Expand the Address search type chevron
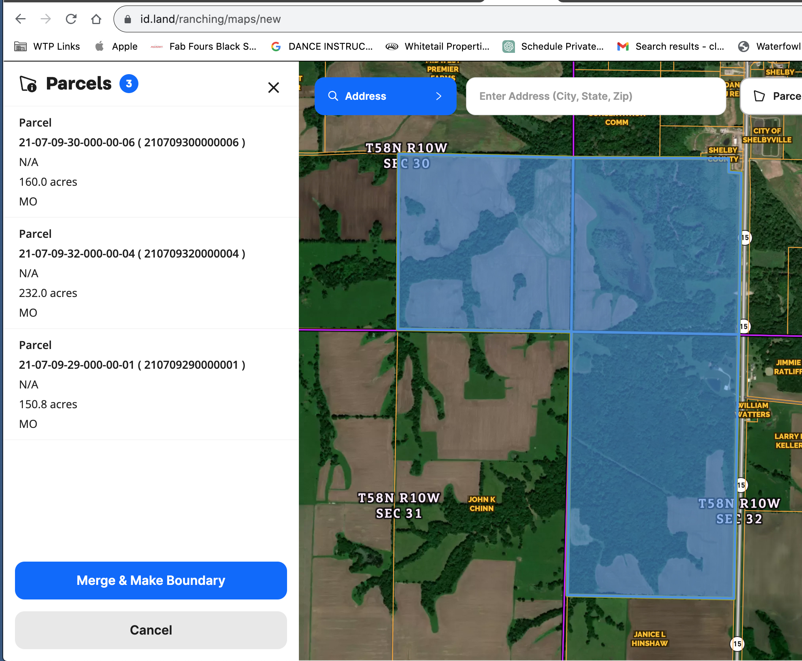 [438, 96]
